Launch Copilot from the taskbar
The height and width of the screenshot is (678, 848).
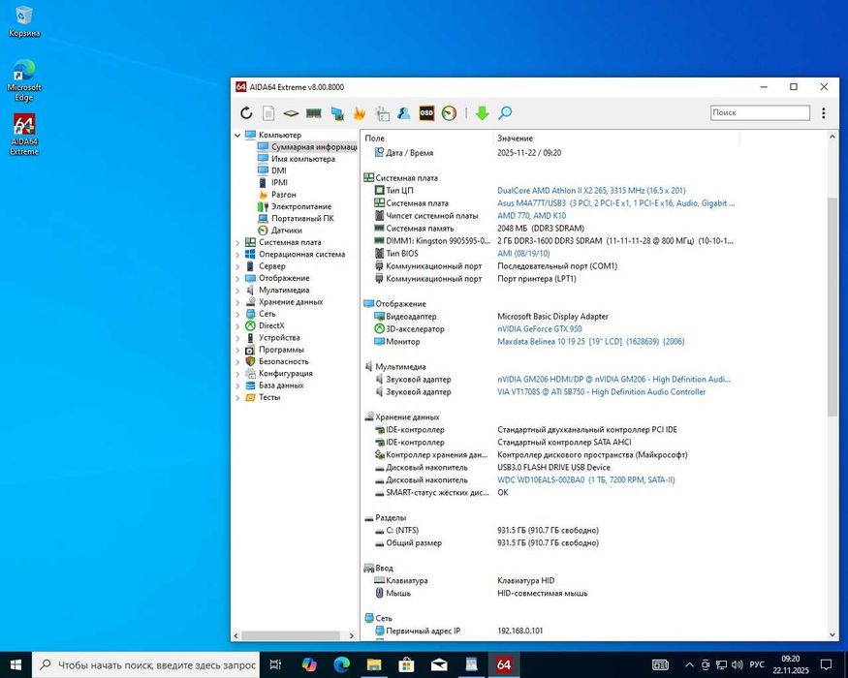pos(309,664)
